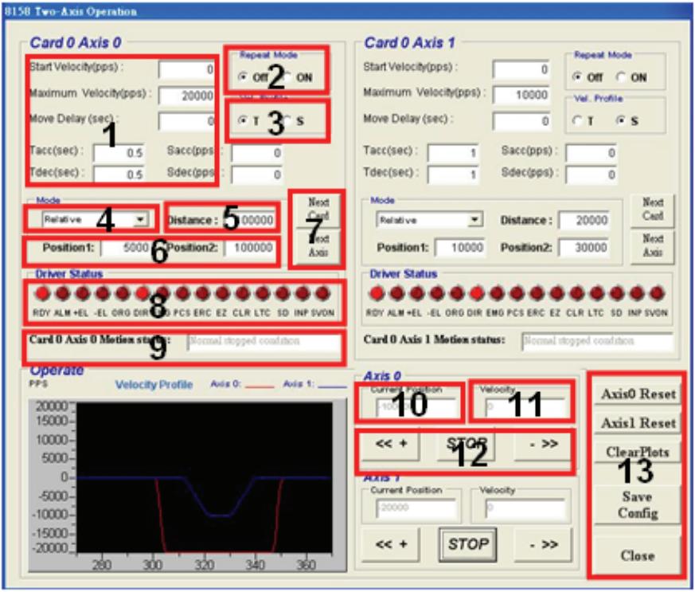Turn Repeat Mode ON for Axis 1
This screenshot has height=592, width=695.
621,77
